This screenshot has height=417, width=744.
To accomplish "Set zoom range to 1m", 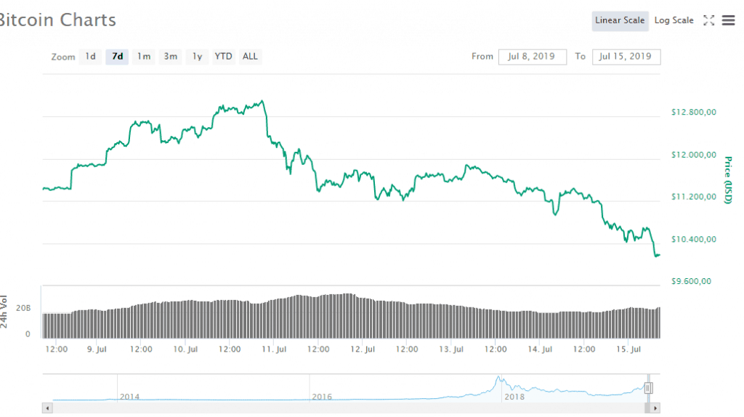I will pyautogui.click(x=144, y=57).
